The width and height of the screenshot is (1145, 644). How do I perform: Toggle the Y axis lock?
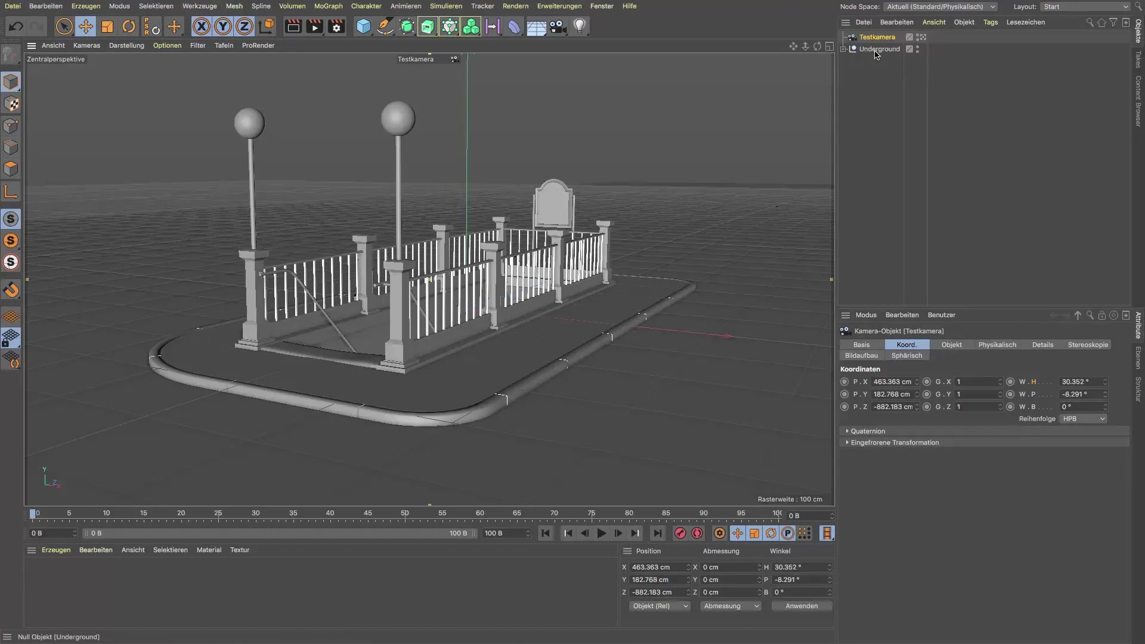223,27
